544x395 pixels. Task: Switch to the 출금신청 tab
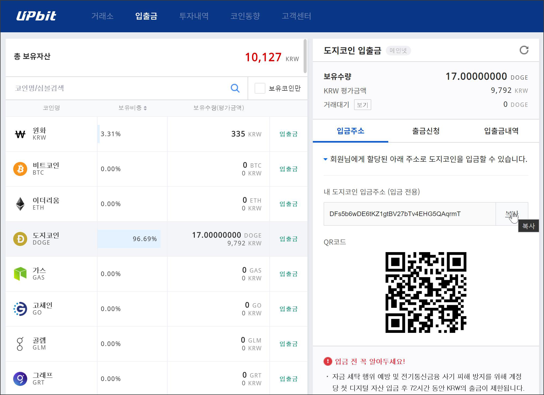(x=426, y=131)
